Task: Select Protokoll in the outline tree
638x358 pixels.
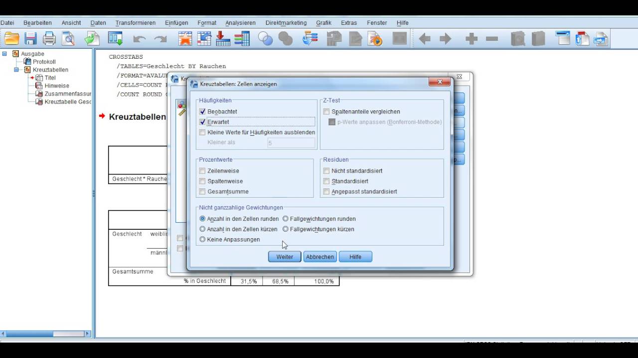Action: click(x=44, y=62)
